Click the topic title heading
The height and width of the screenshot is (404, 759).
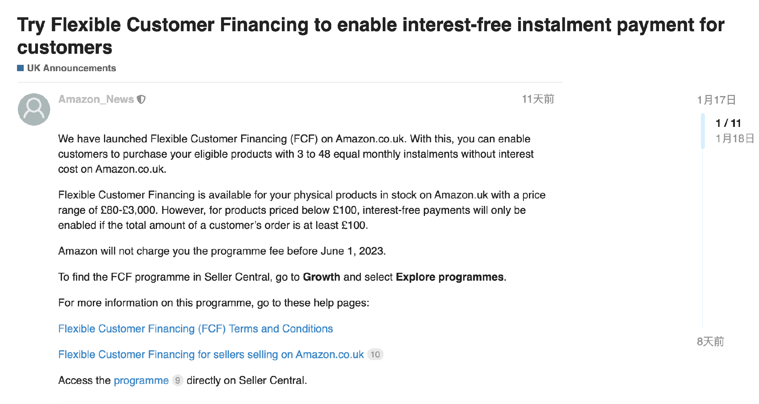370,36
